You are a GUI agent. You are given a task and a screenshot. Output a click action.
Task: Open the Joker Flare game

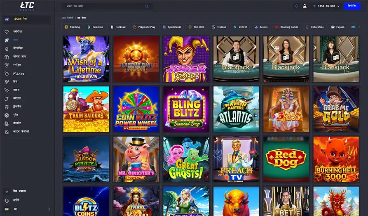186,59
